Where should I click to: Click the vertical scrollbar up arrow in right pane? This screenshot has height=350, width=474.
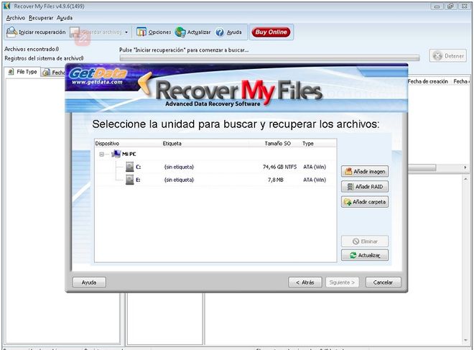tap(465, 179)
